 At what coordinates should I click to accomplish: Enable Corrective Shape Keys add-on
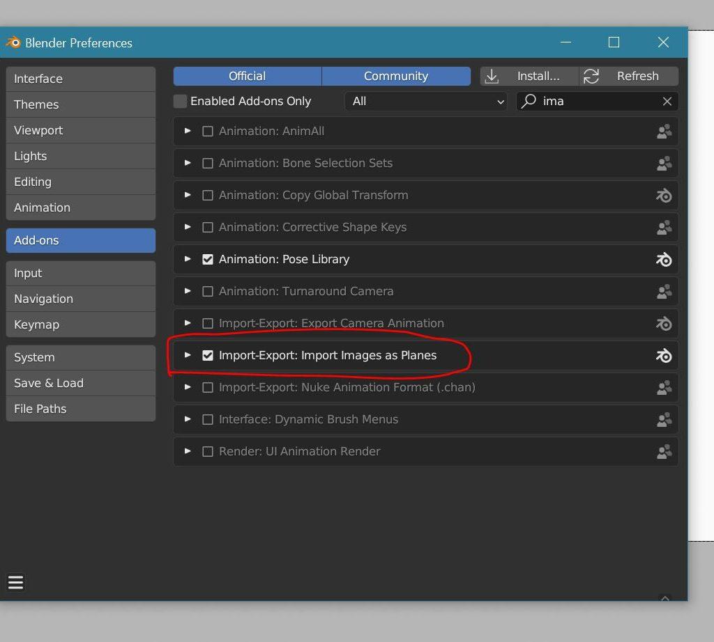[208, 227]
